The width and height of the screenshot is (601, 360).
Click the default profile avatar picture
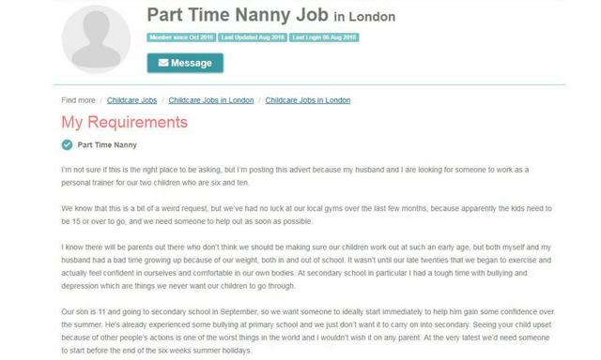pos(96,39)
